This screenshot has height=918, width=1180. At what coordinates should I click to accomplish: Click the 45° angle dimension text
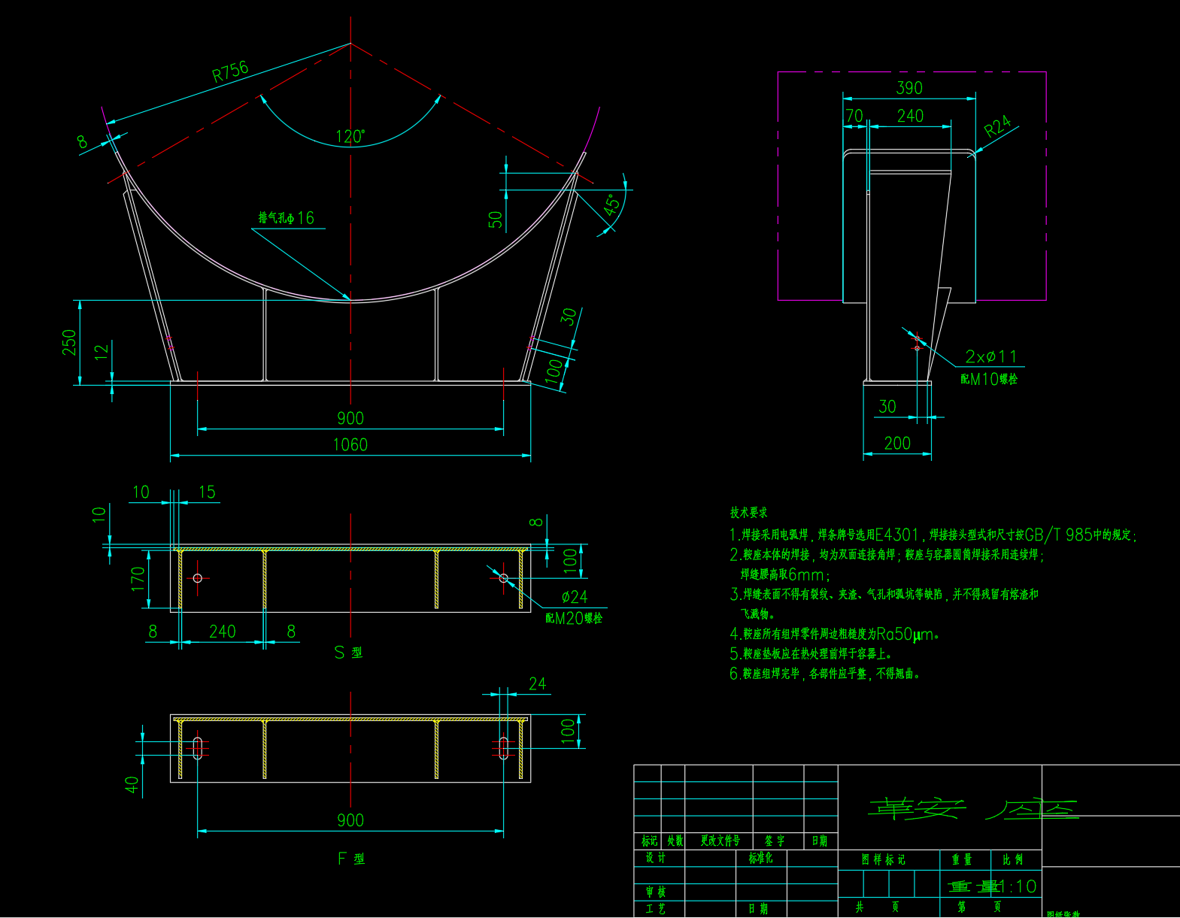click(x=613, y=205)
